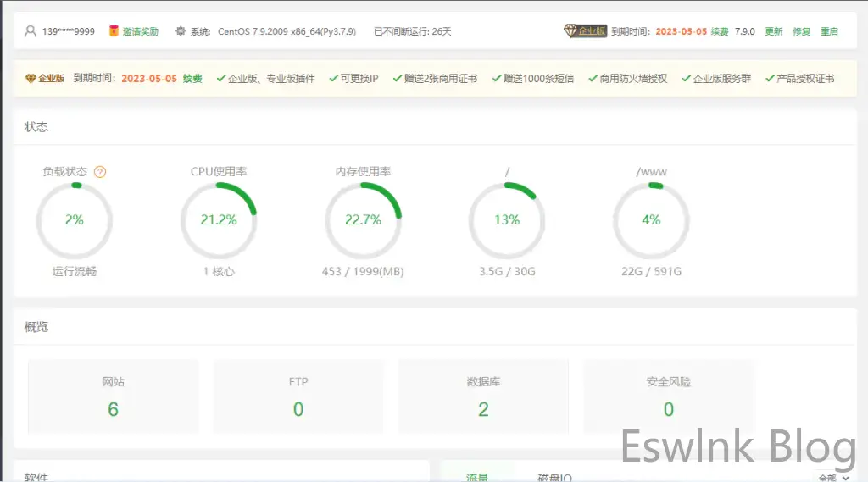Click the user account avatar icon
This screenshot has width=868, height=482.
[x=31, y=31]
